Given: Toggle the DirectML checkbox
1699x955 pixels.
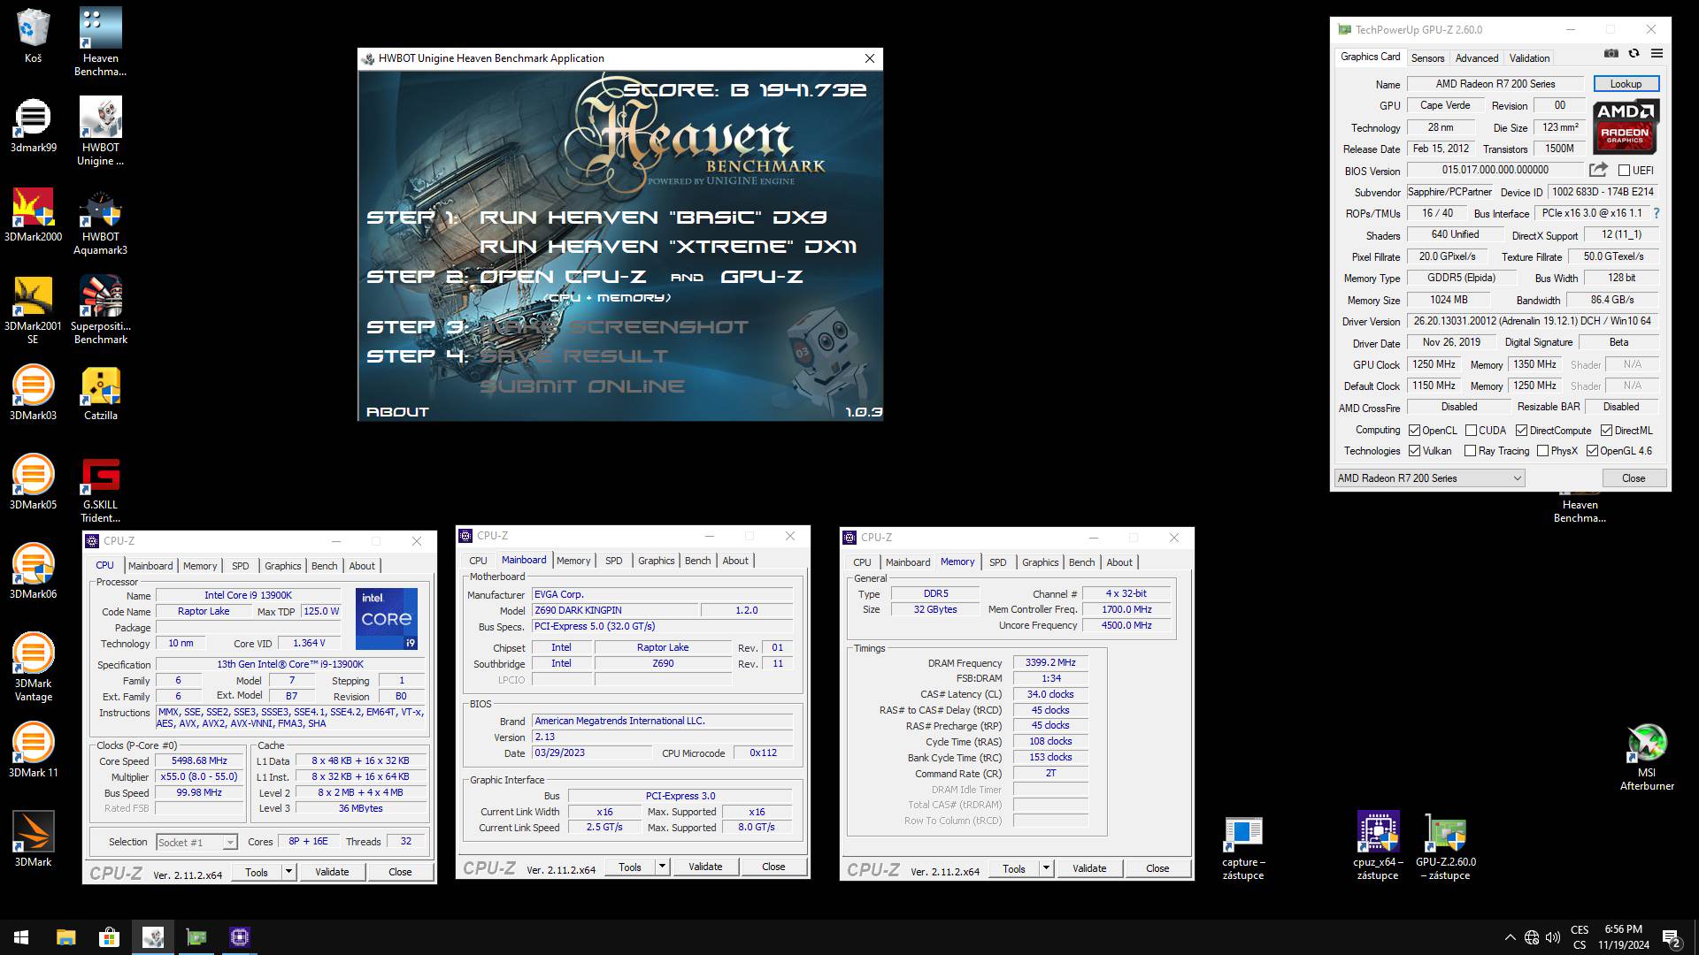Looking at the screenshot, I should (1606, 431).
